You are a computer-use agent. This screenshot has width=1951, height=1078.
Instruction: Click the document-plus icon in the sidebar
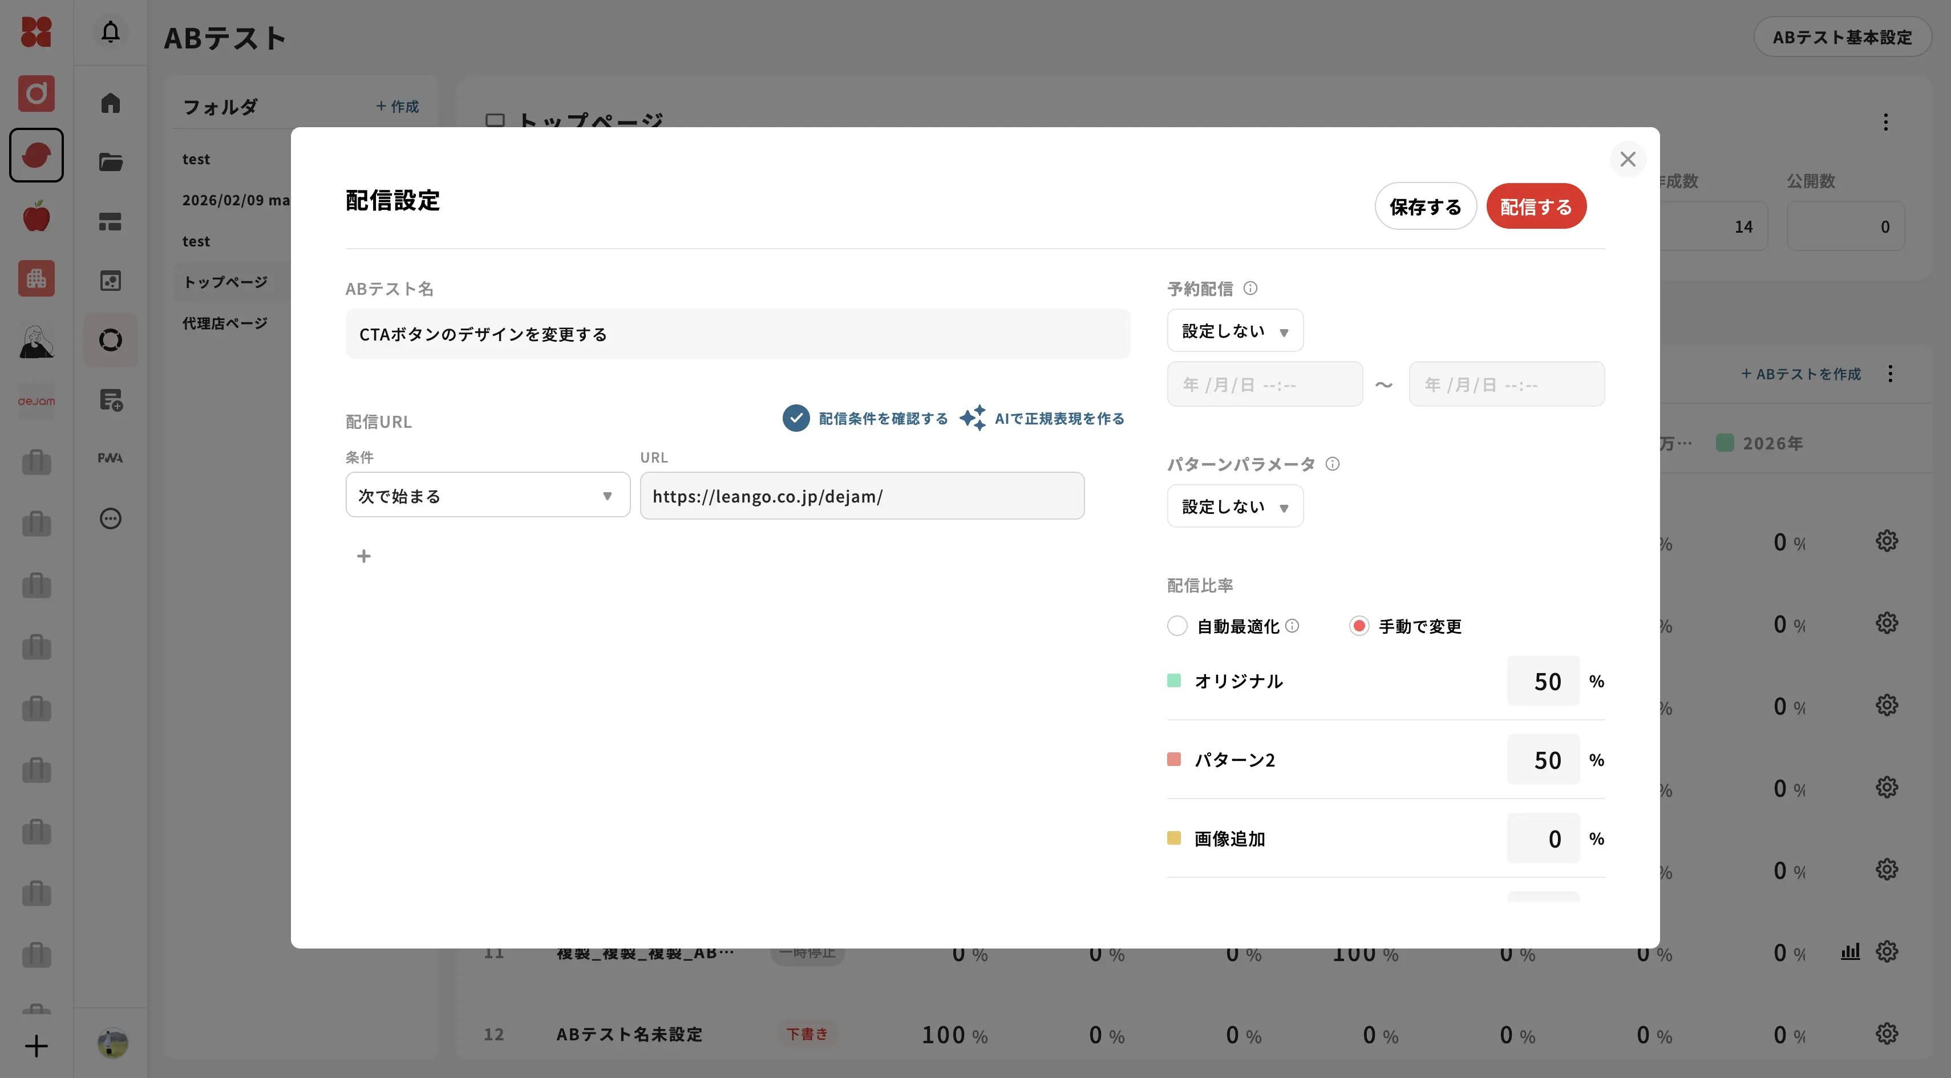(x=111, y=400)
